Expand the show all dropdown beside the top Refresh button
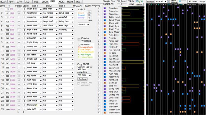 tap(161, 1)
